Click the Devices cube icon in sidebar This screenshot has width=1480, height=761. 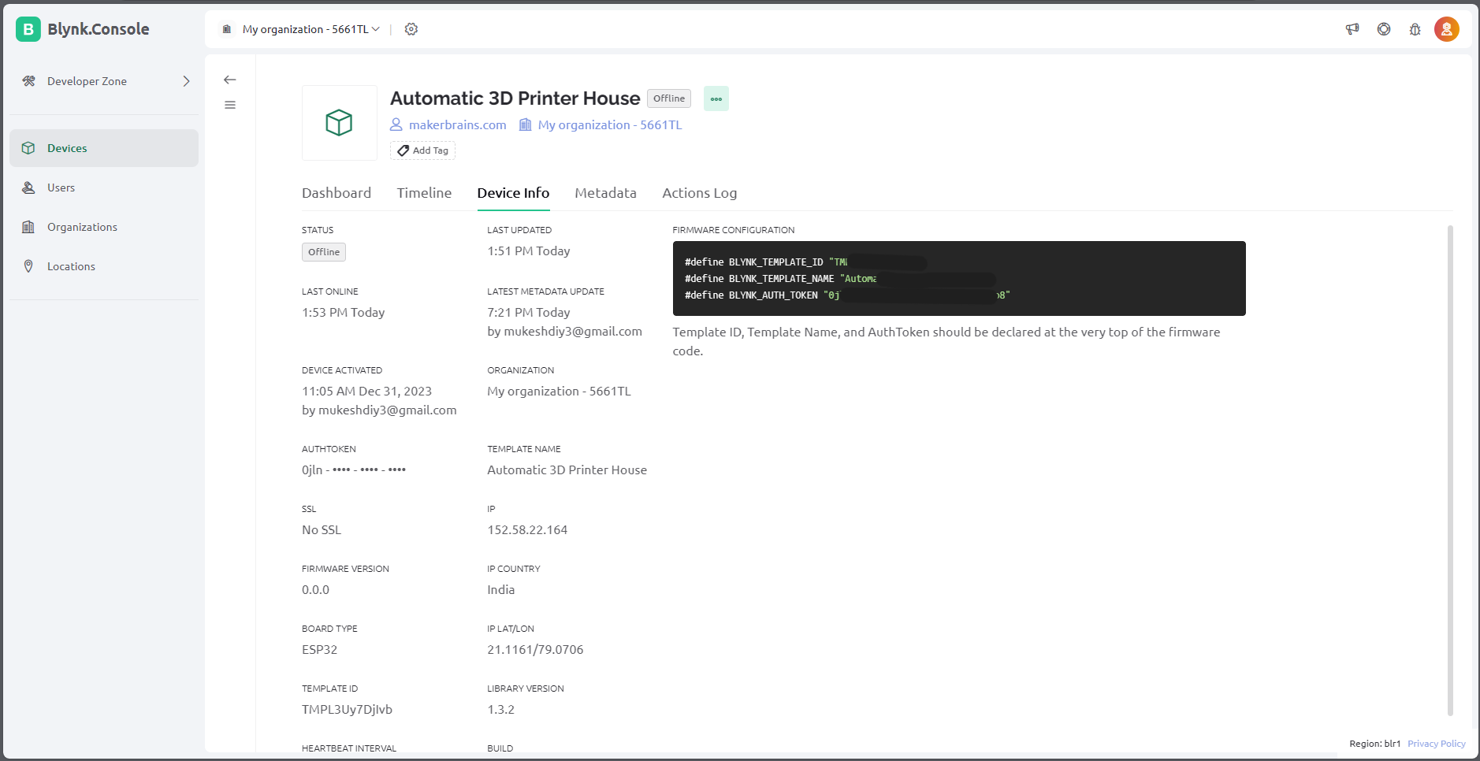click(28, 148)
